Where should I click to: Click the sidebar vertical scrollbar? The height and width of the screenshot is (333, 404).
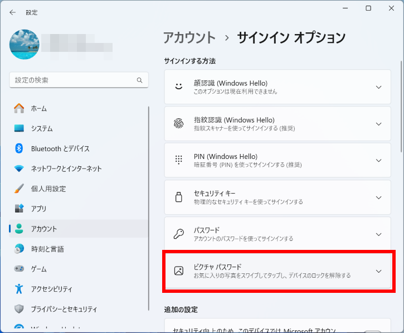[x=149, y=209]
